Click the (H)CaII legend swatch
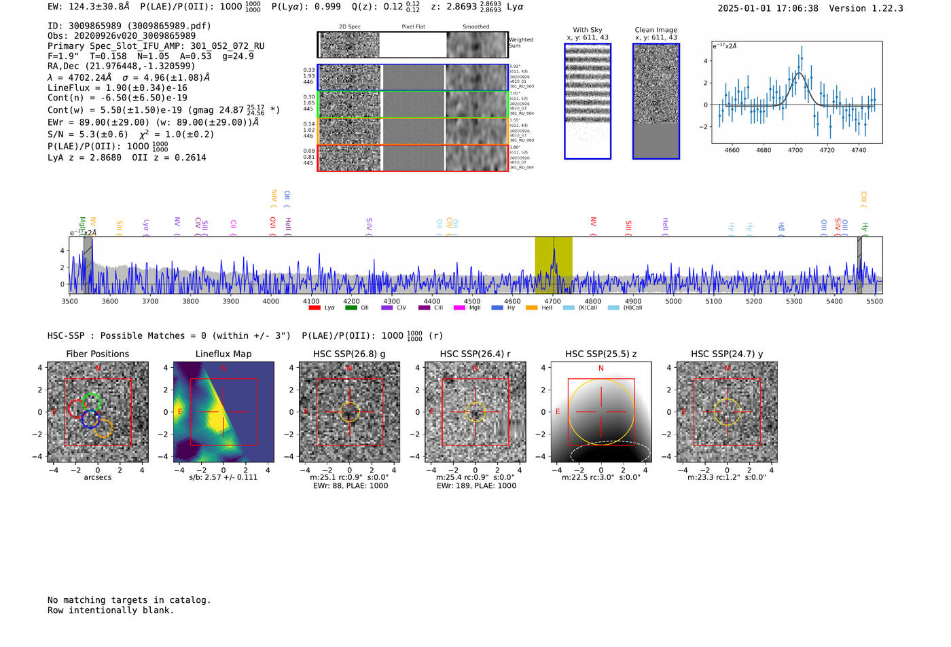This screenshot has width=951, height=647. (x=613, y=308)
